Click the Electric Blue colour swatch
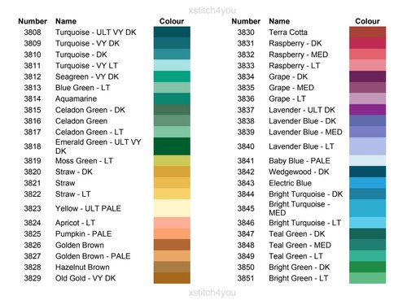 (367, 183)
